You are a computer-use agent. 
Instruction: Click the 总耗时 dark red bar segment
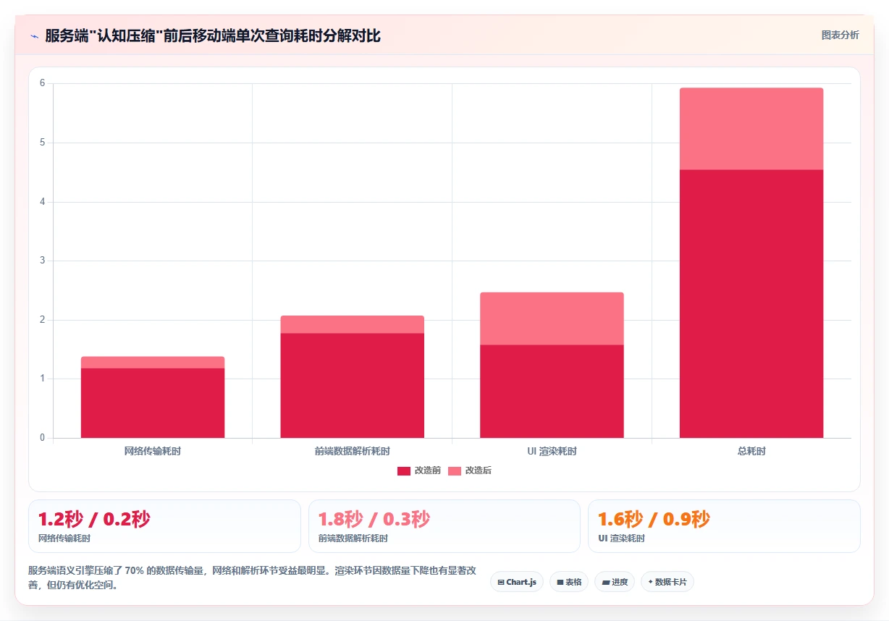pos(751,304)
